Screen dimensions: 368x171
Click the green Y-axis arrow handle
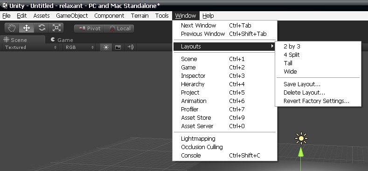point(301,152)
